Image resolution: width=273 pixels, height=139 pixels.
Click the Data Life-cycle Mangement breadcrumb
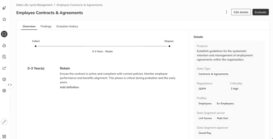[x=34, y=5]
